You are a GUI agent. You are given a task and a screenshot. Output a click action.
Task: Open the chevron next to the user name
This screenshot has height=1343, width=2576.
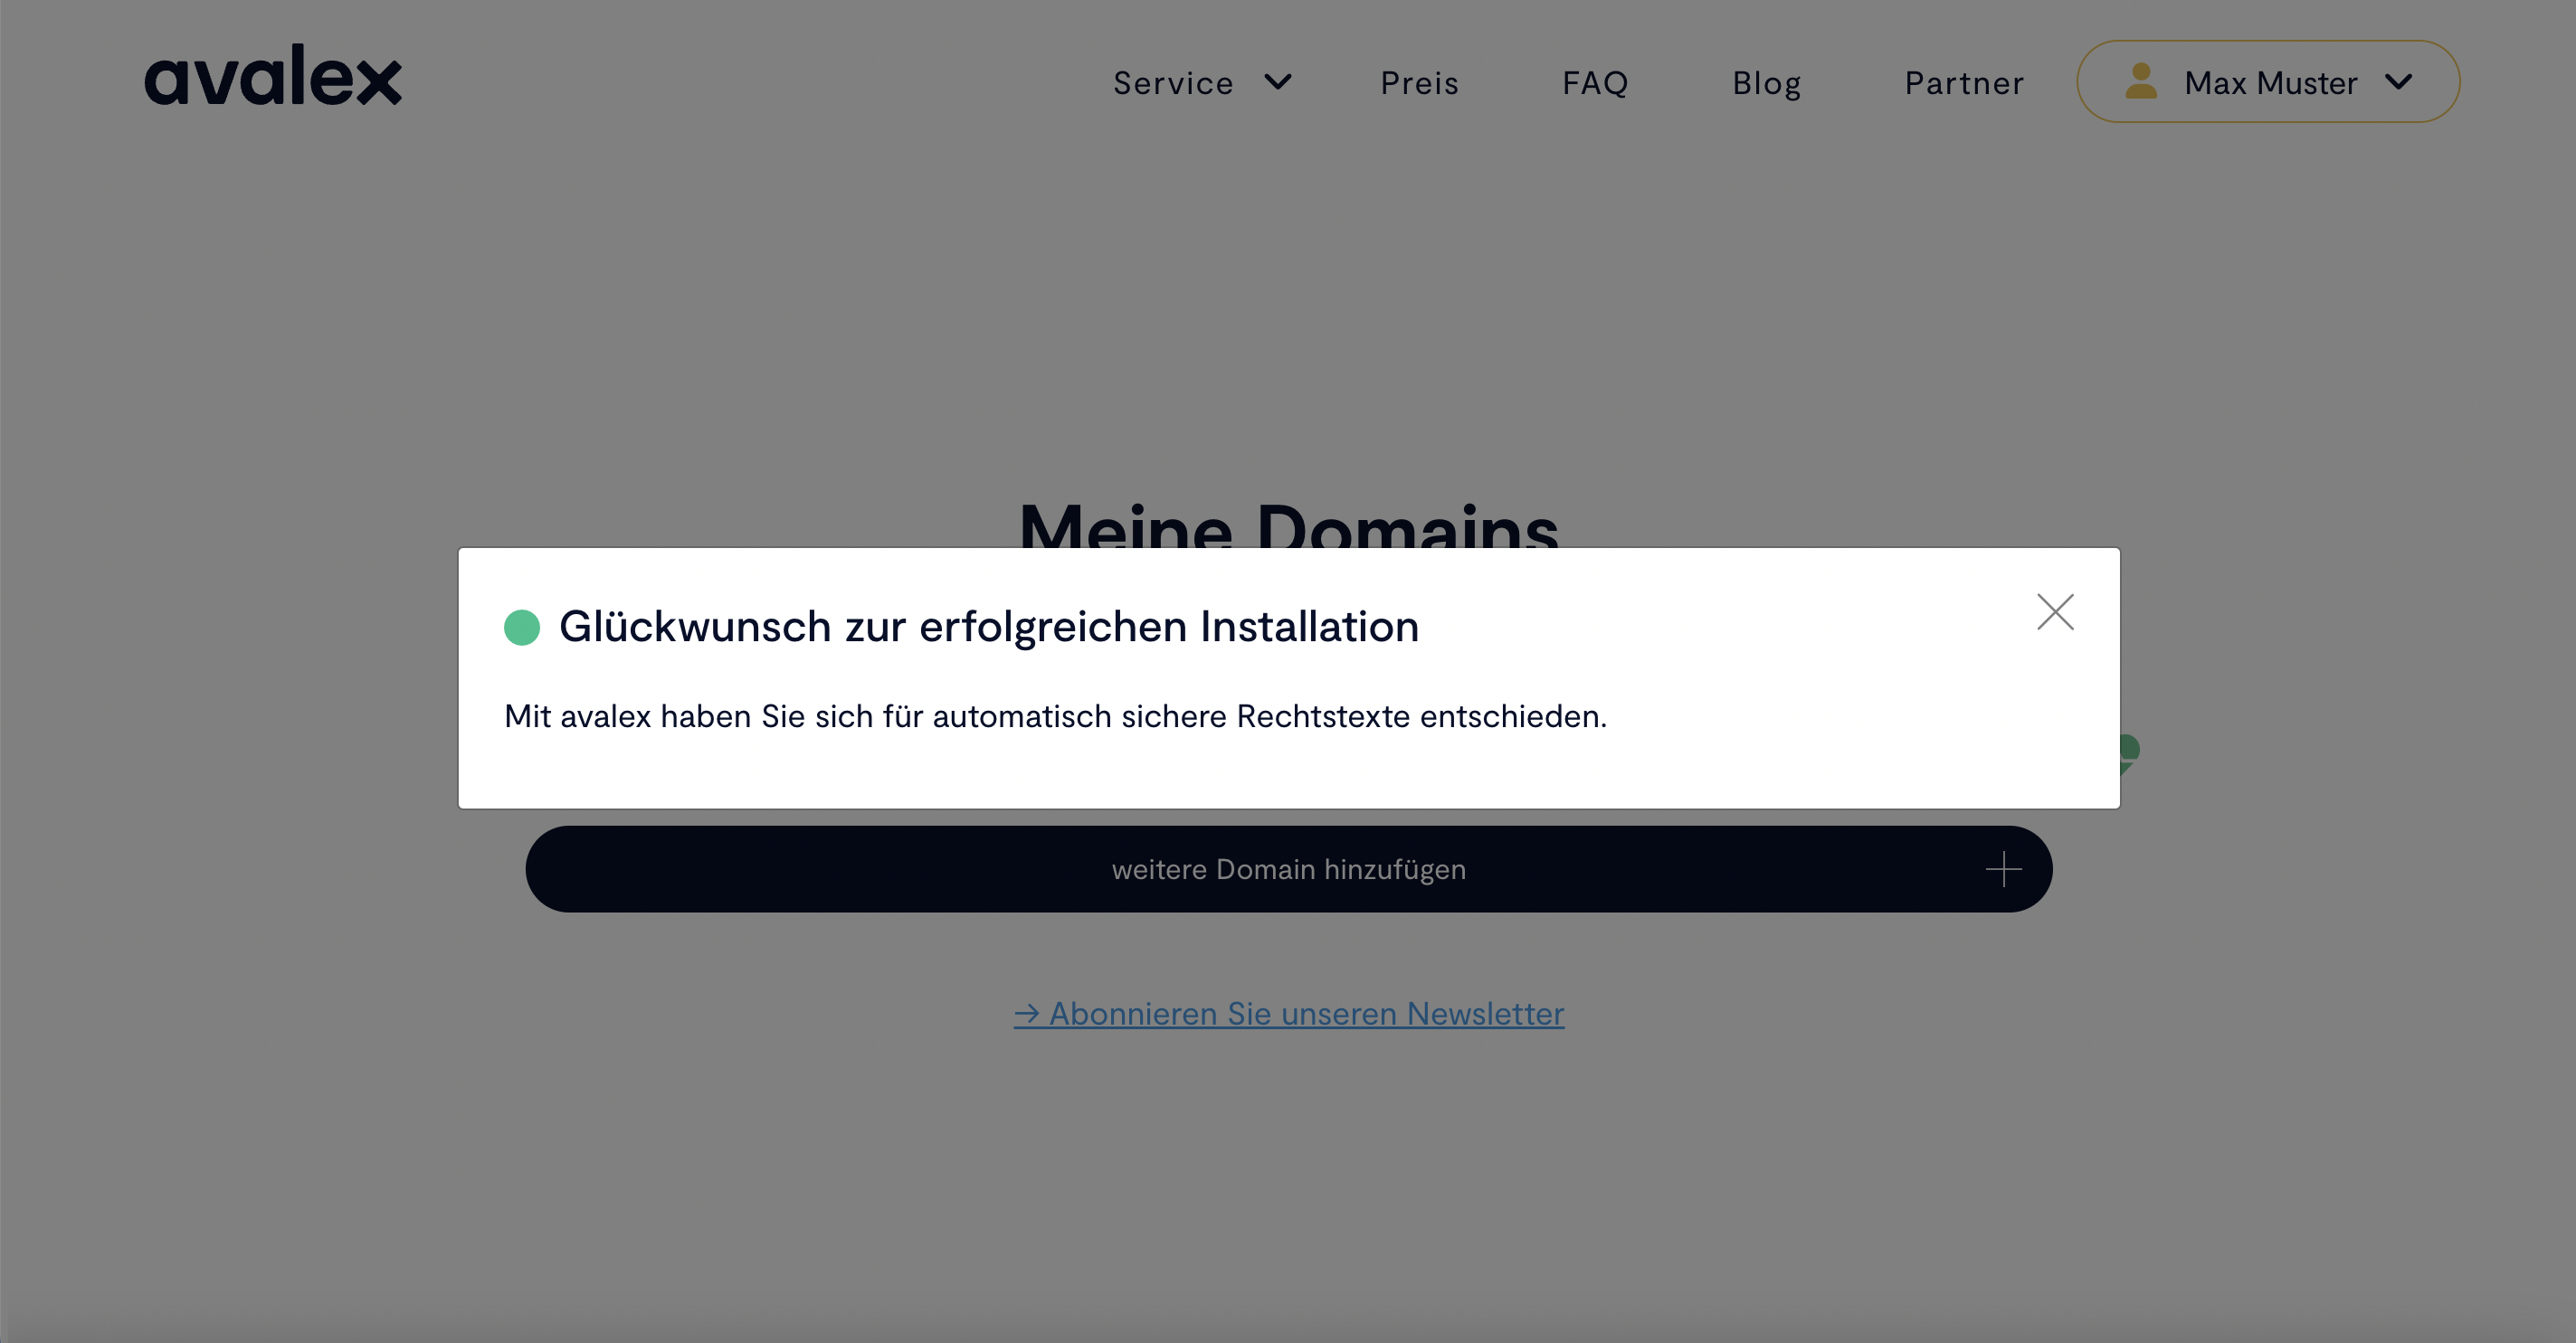(2400, 83)
